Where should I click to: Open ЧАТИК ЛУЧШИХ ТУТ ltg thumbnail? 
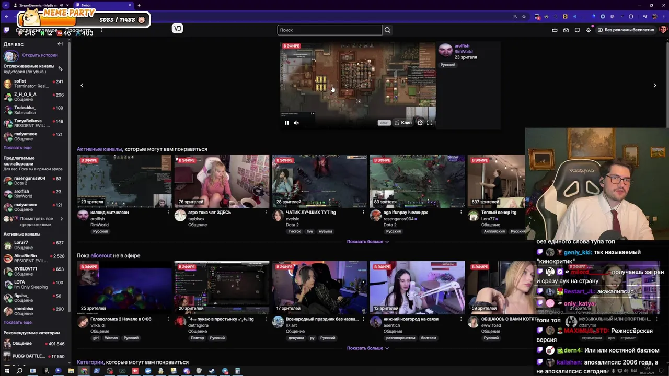pyautogui.click(x=319, y=181)
